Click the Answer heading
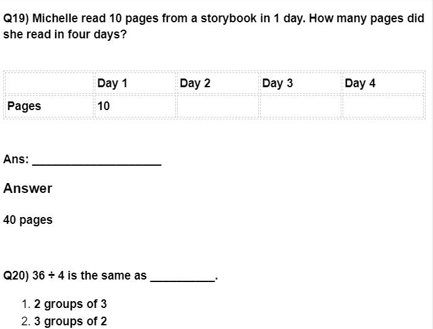The width and height of the screenshot is (433, 329). (x=28, y=189)
